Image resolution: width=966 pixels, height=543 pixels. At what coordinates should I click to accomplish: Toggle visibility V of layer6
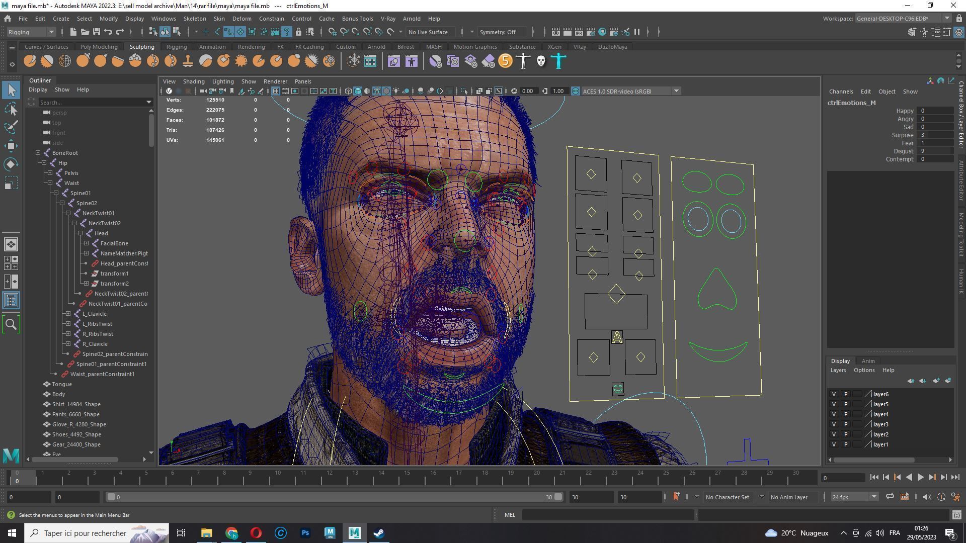coord(834,394)
